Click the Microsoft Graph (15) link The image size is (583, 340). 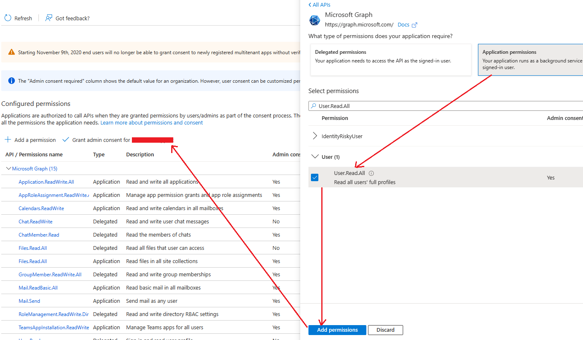click(35, 168)
